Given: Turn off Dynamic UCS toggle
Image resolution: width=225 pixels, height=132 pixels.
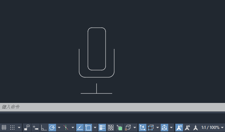Looking at the screenshot, I should (143, 128).
